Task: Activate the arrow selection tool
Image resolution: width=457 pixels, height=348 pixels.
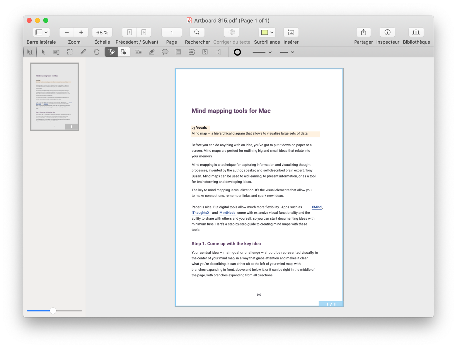Action: pos(43,52)
